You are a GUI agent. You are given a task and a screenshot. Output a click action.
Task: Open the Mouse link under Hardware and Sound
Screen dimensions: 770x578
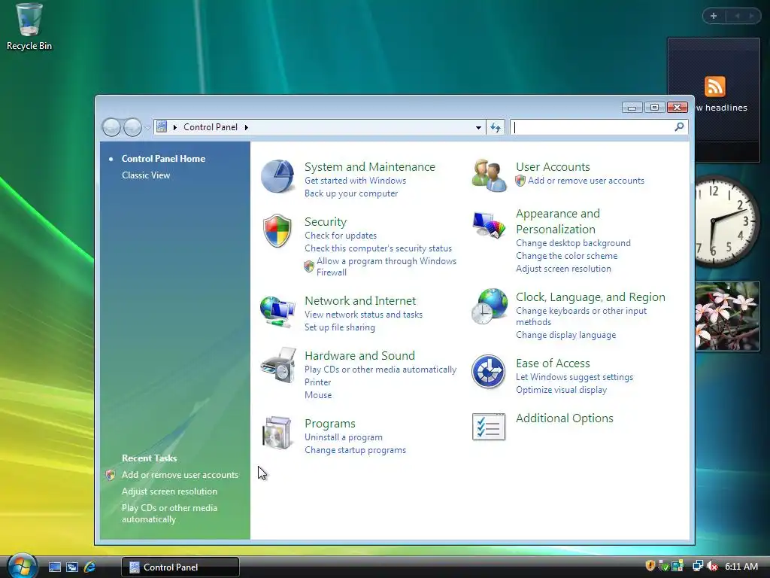click(x=318, y=395)
